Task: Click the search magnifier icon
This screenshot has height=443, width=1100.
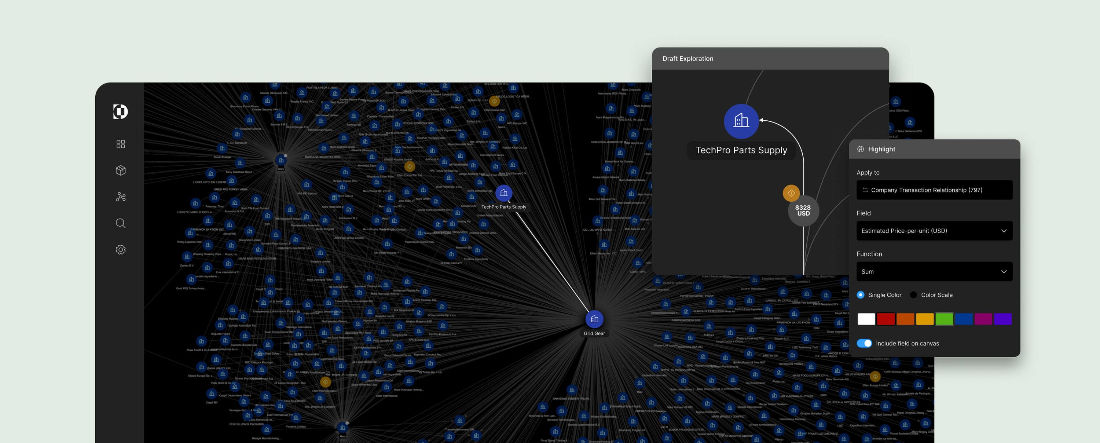Action: click(120, 223)
